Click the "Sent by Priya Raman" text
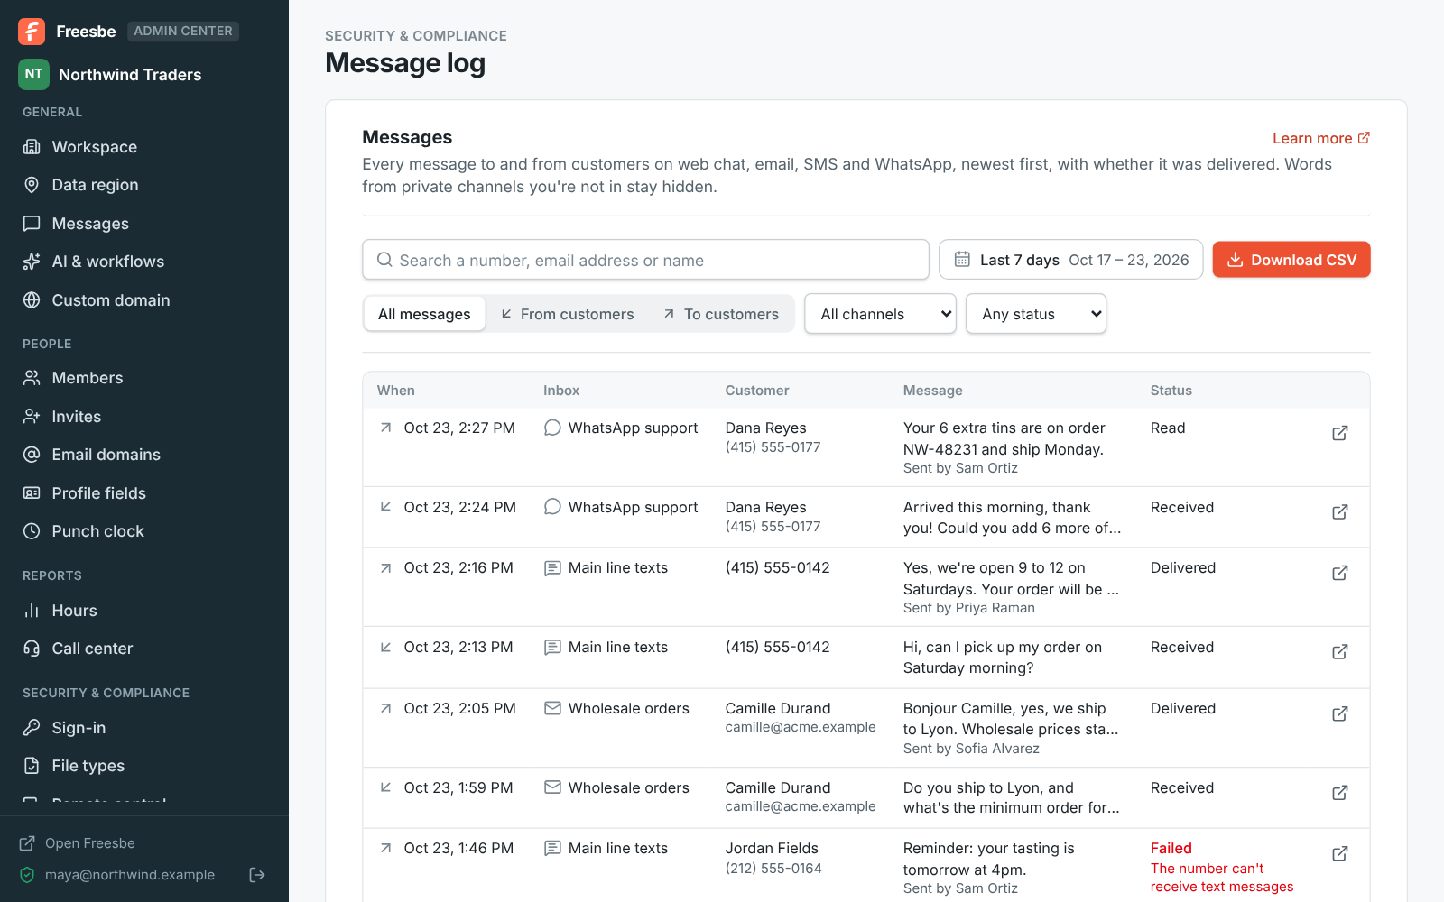This screenshot has height=902, width=1444. (969, 608)
